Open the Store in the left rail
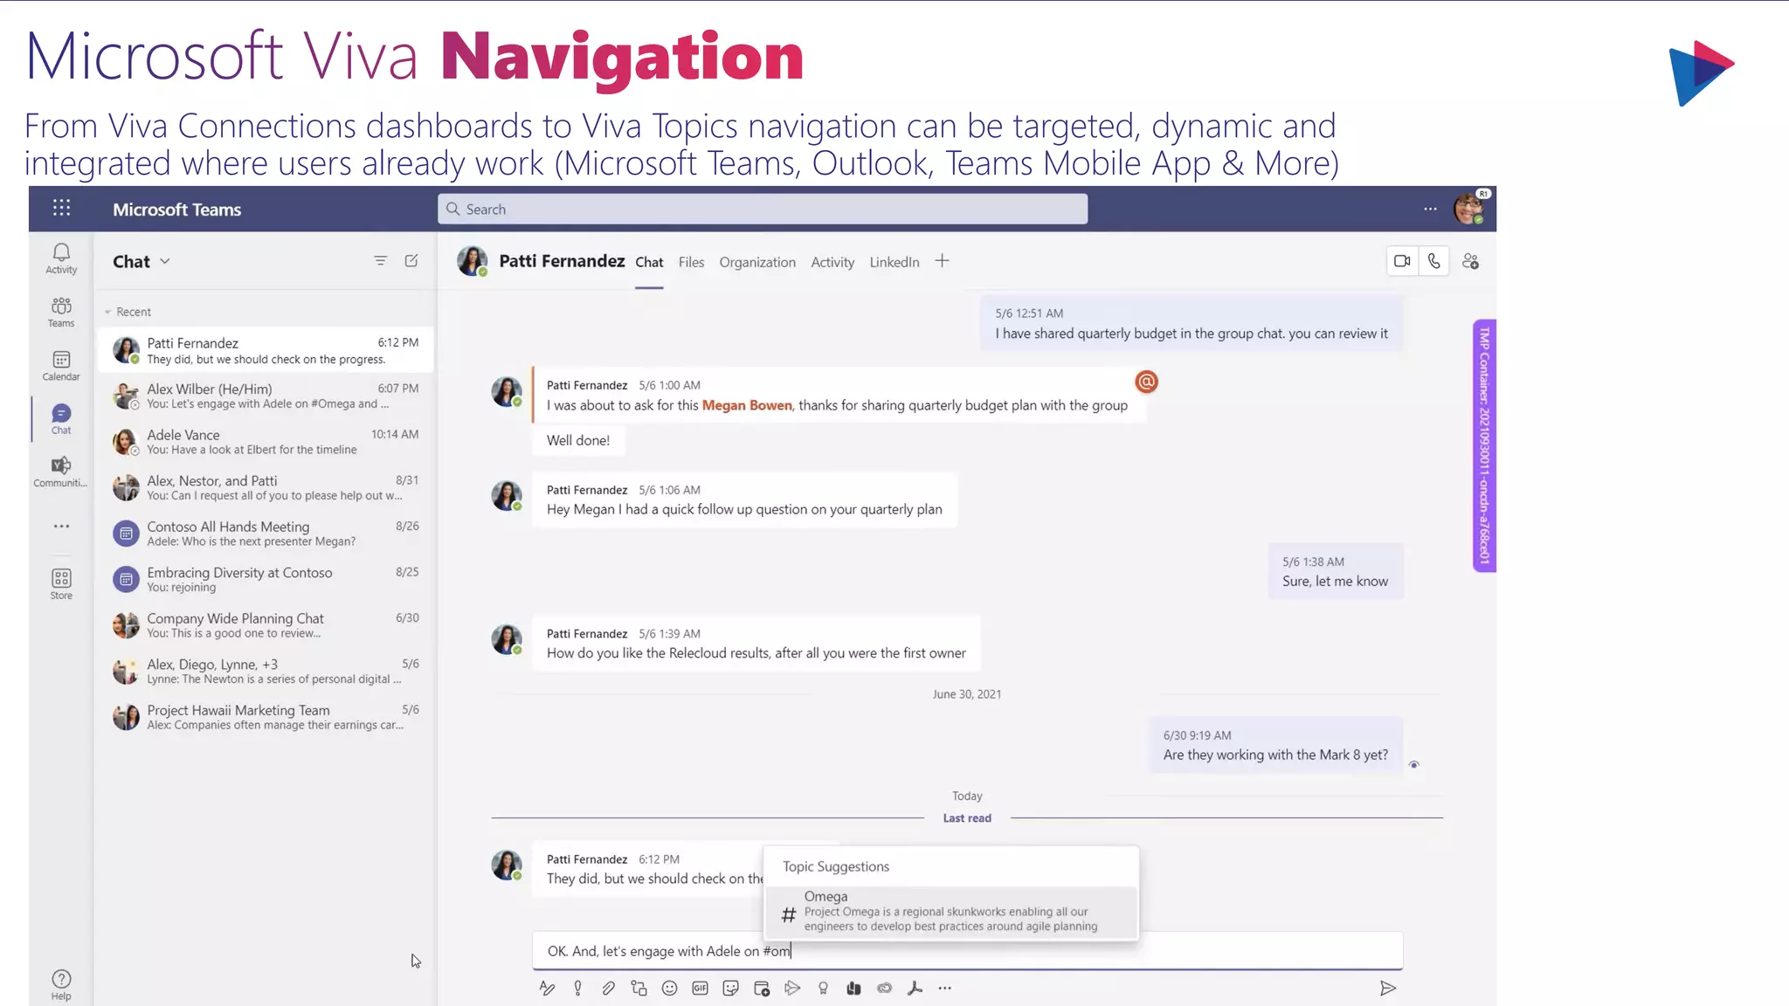The width and height of the screenshot is (1789, 1006). coord(61,584)
